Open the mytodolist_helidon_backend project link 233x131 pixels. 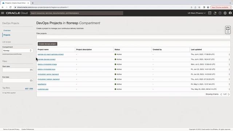click(48, 79)
